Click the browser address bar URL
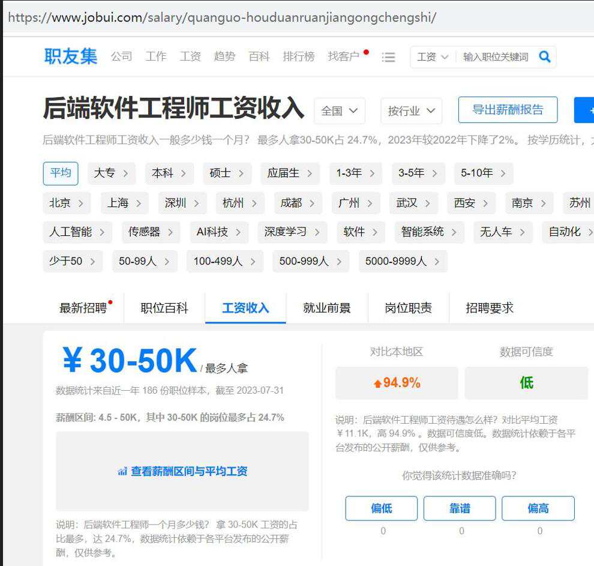Image resolution: width=594 pixels, height=566 pixels. tap(222, 17)
